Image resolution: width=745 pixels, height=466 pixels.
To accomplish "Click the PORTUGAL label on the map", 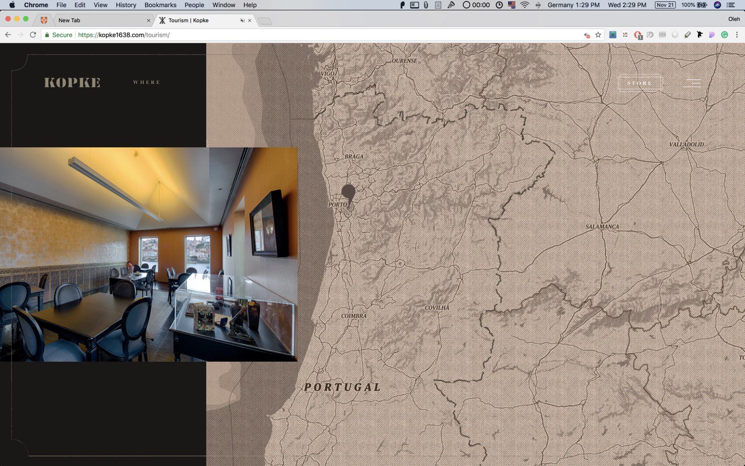I will (342, 387).
